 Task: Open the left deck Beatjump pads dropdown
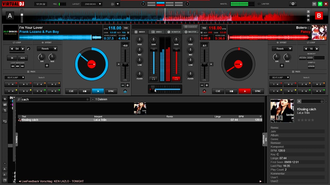[x=14, y=78]
